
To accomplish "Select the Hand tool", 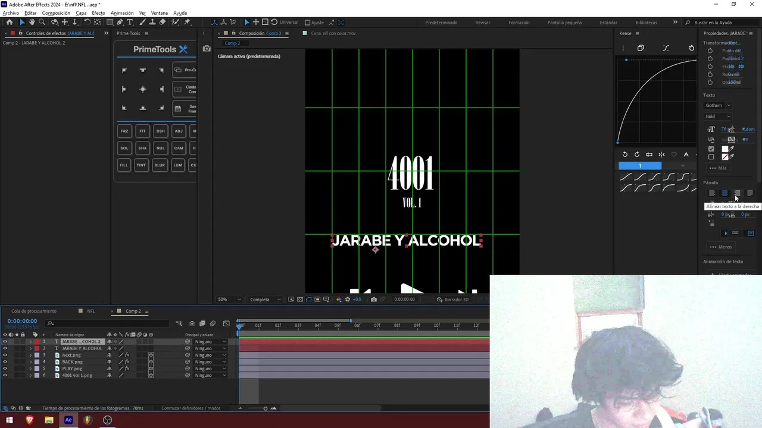I will pyautogui.click(x=32, y=22).
